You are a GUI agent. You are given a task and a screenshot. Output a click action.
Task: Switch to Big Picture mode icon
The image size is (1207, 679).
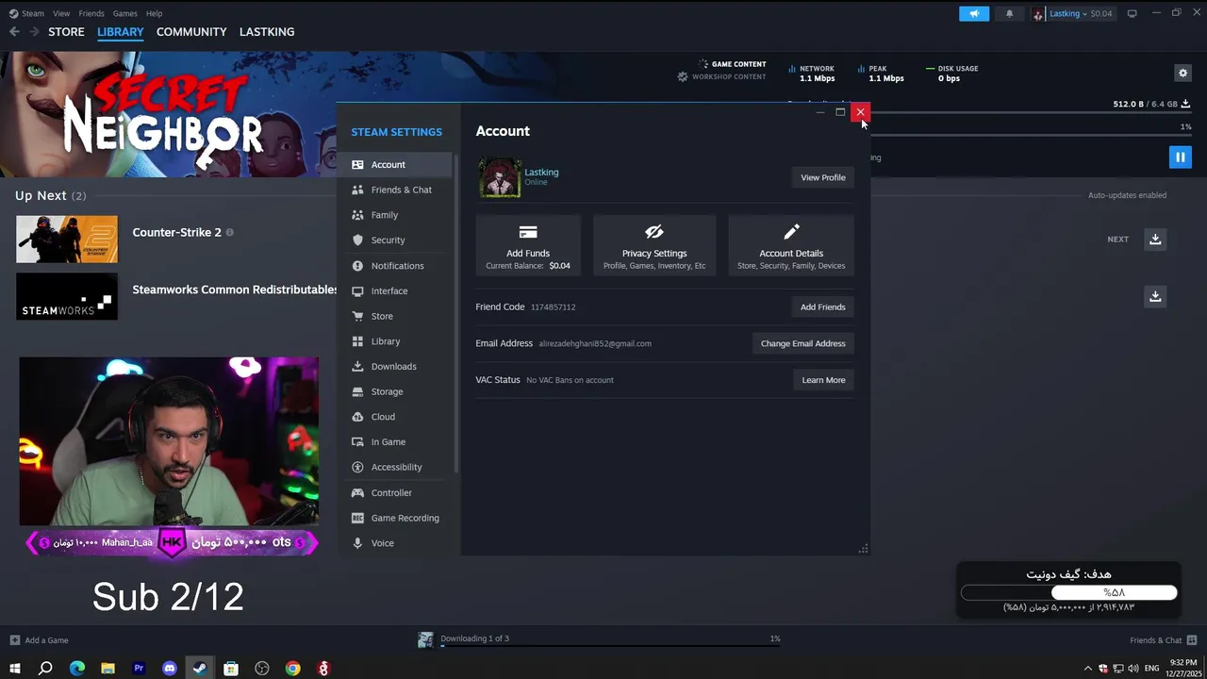[1133, 13]
